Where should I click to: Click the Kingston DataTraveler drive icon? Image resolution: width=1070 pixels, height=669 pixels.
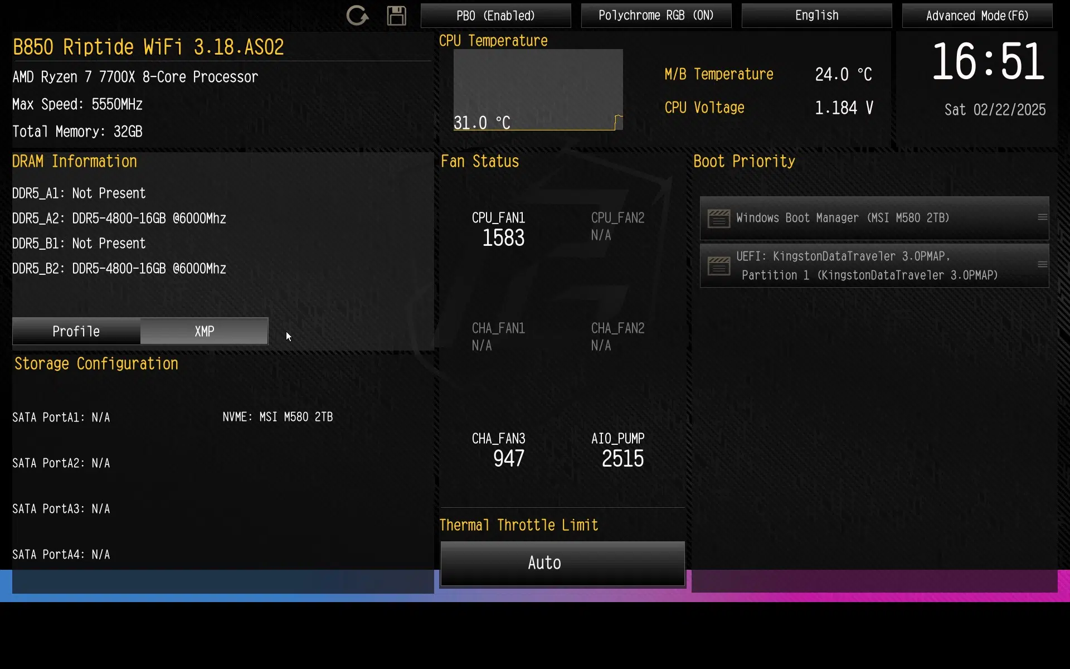[718, 266]
